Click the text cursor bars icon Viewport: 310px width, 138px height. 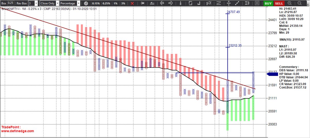(x=247, y=3)
